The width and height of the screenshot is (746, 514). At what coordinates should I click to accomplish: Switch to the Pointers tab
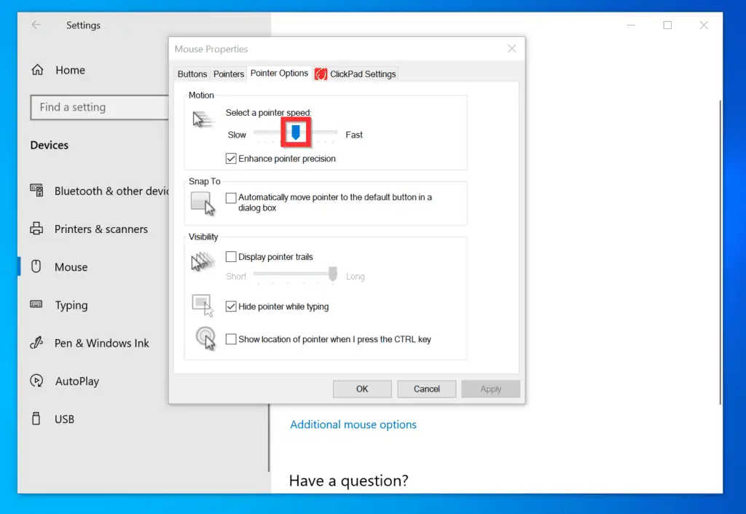[x=228, y=74]
